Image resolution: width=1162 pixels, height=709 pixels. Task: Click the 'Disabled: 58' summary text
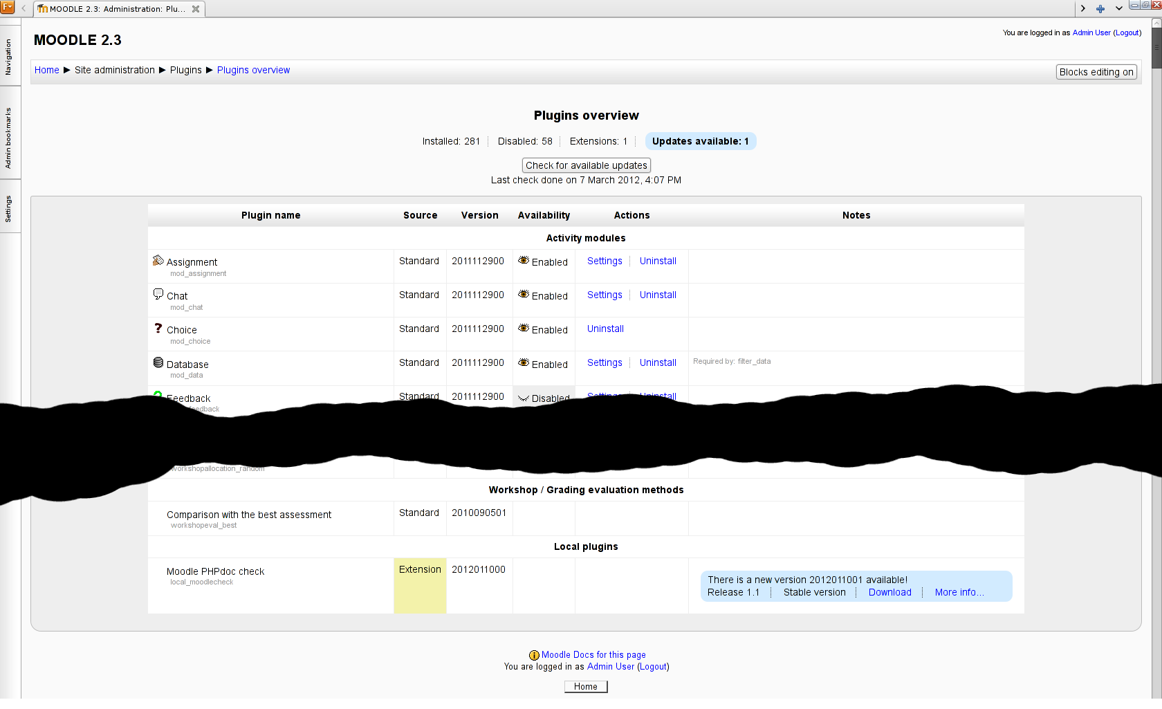[x=525, y=141]
